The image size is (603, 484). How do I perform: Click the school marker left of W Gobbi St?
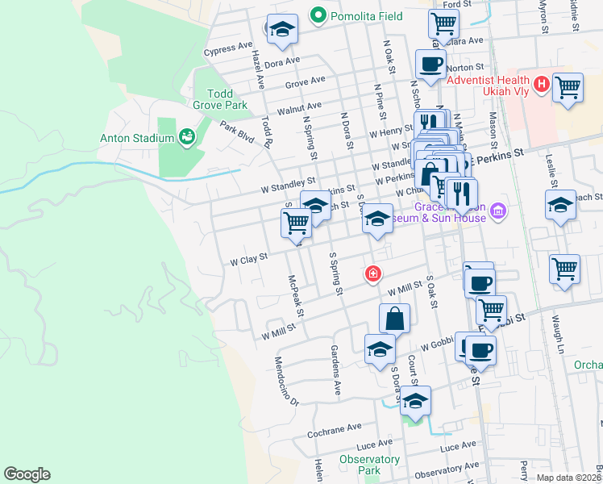[380, 350]
